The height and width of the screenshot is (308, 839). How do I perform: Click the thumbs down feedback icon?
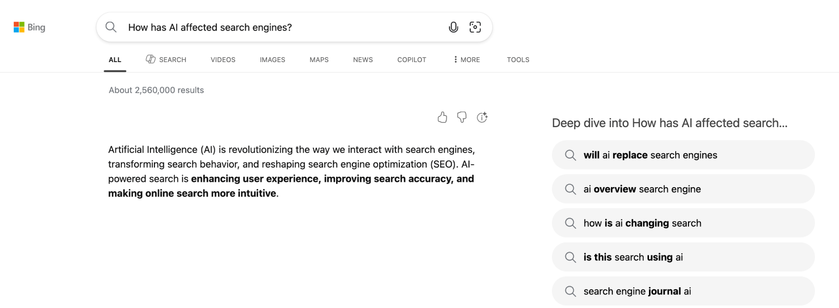(462, 117)
